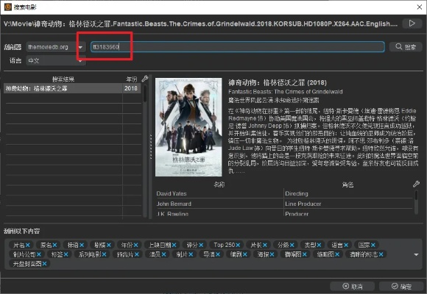Screen dimensions: 427x294
Task: Remove the 光盘封面图 tag
Action: [44, 264]
